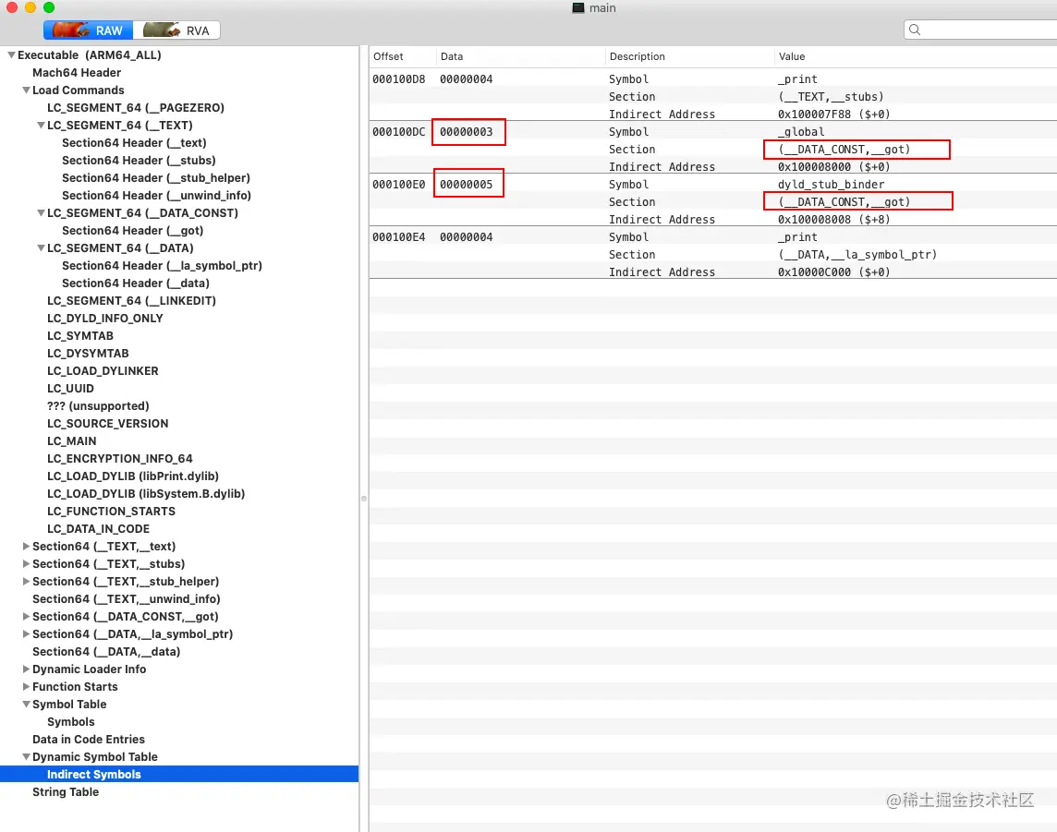This screenshot has height=832, width=1057.
Task: Click the Value column header
Action: tap(792, 56)
